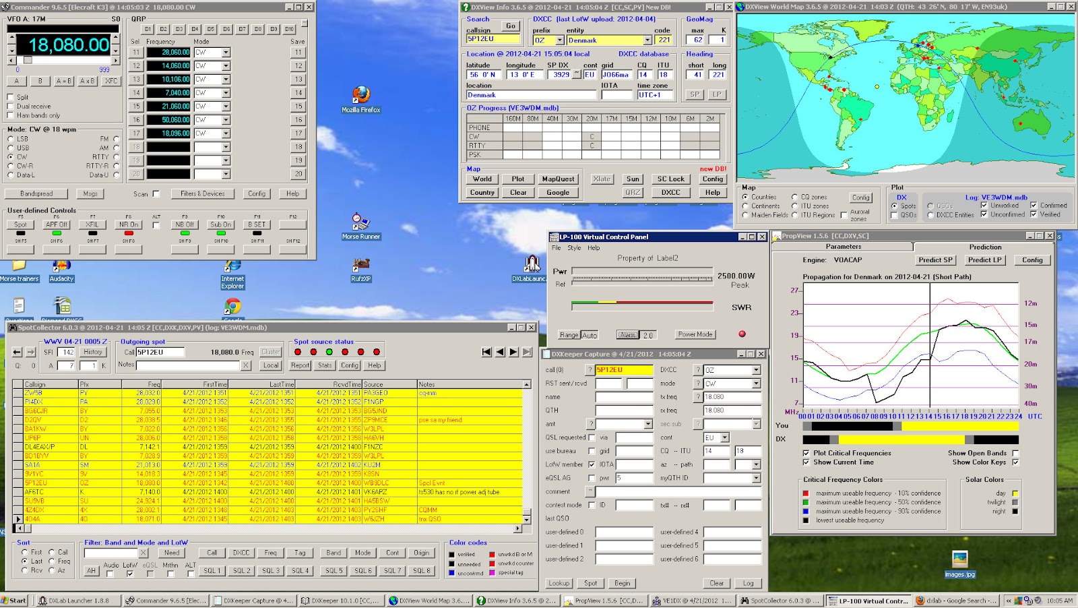Open the mode dropdown on the 14,060 frequency row

pyautogui.click(x=225, y=65)
